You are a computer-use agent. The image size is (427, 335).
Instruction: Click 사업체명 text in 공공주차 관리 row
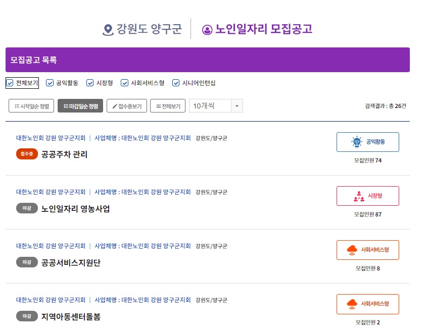point(143,138)
